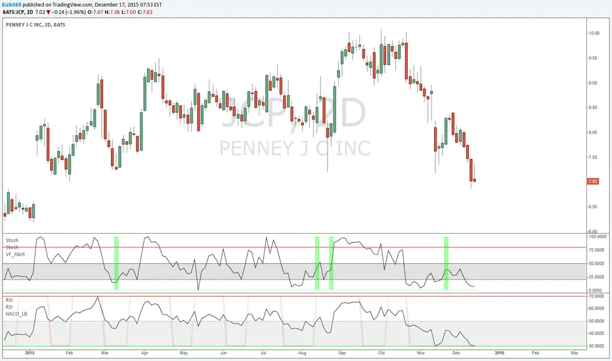Click the 7.50 price axis label
The image size is (612, 361).
coord(593,158)
